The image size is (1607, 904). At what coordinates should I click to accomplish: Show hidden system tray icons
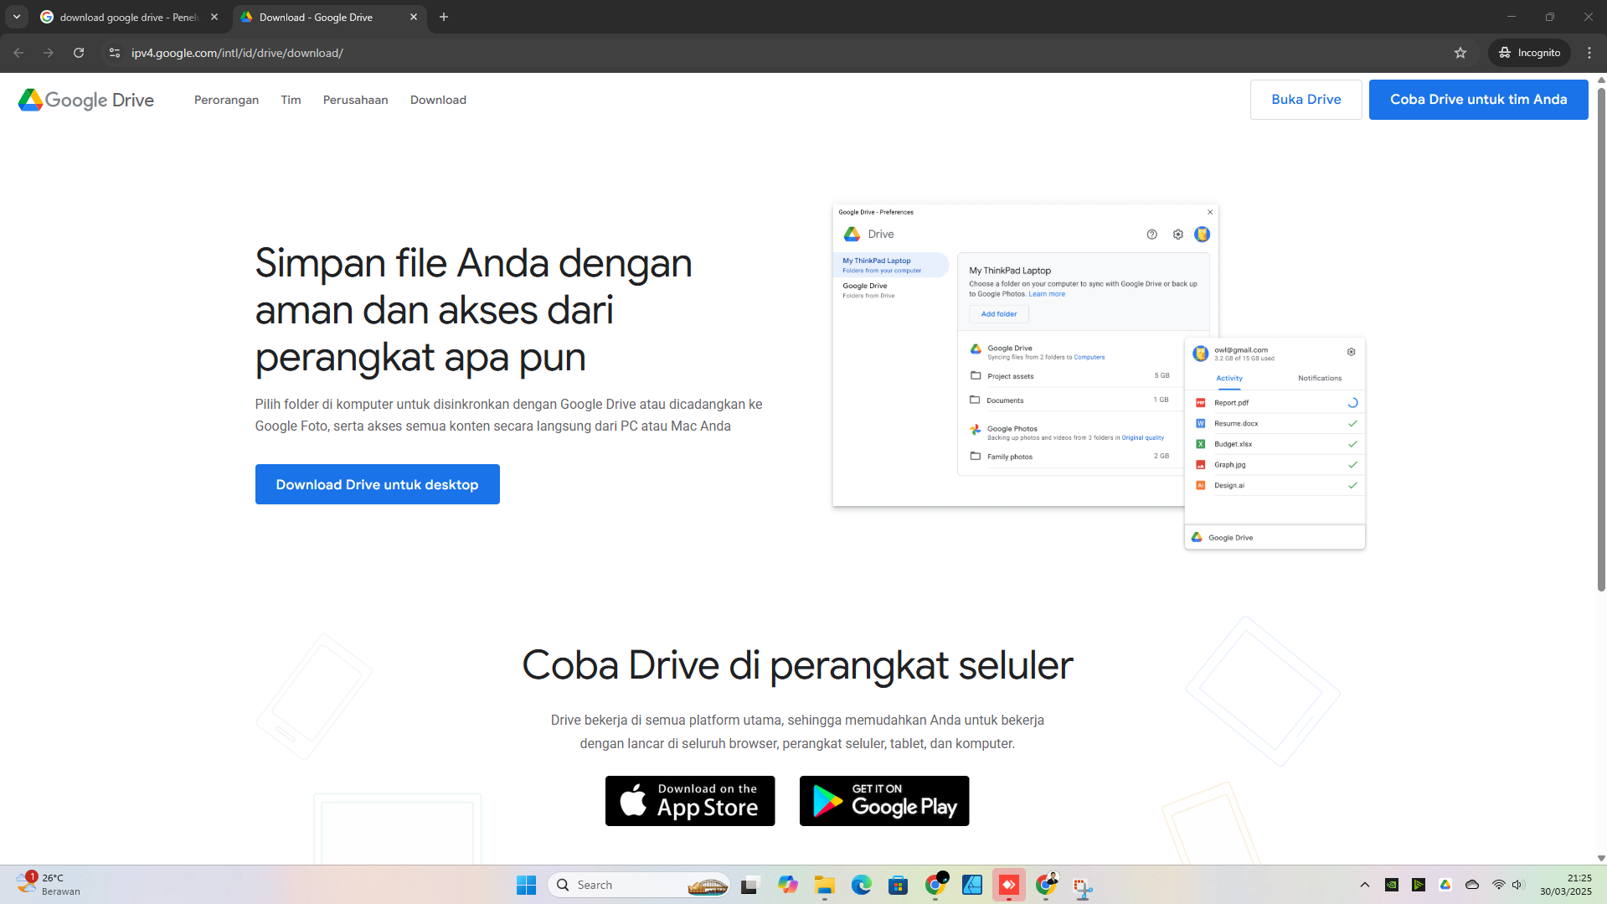1365,885
